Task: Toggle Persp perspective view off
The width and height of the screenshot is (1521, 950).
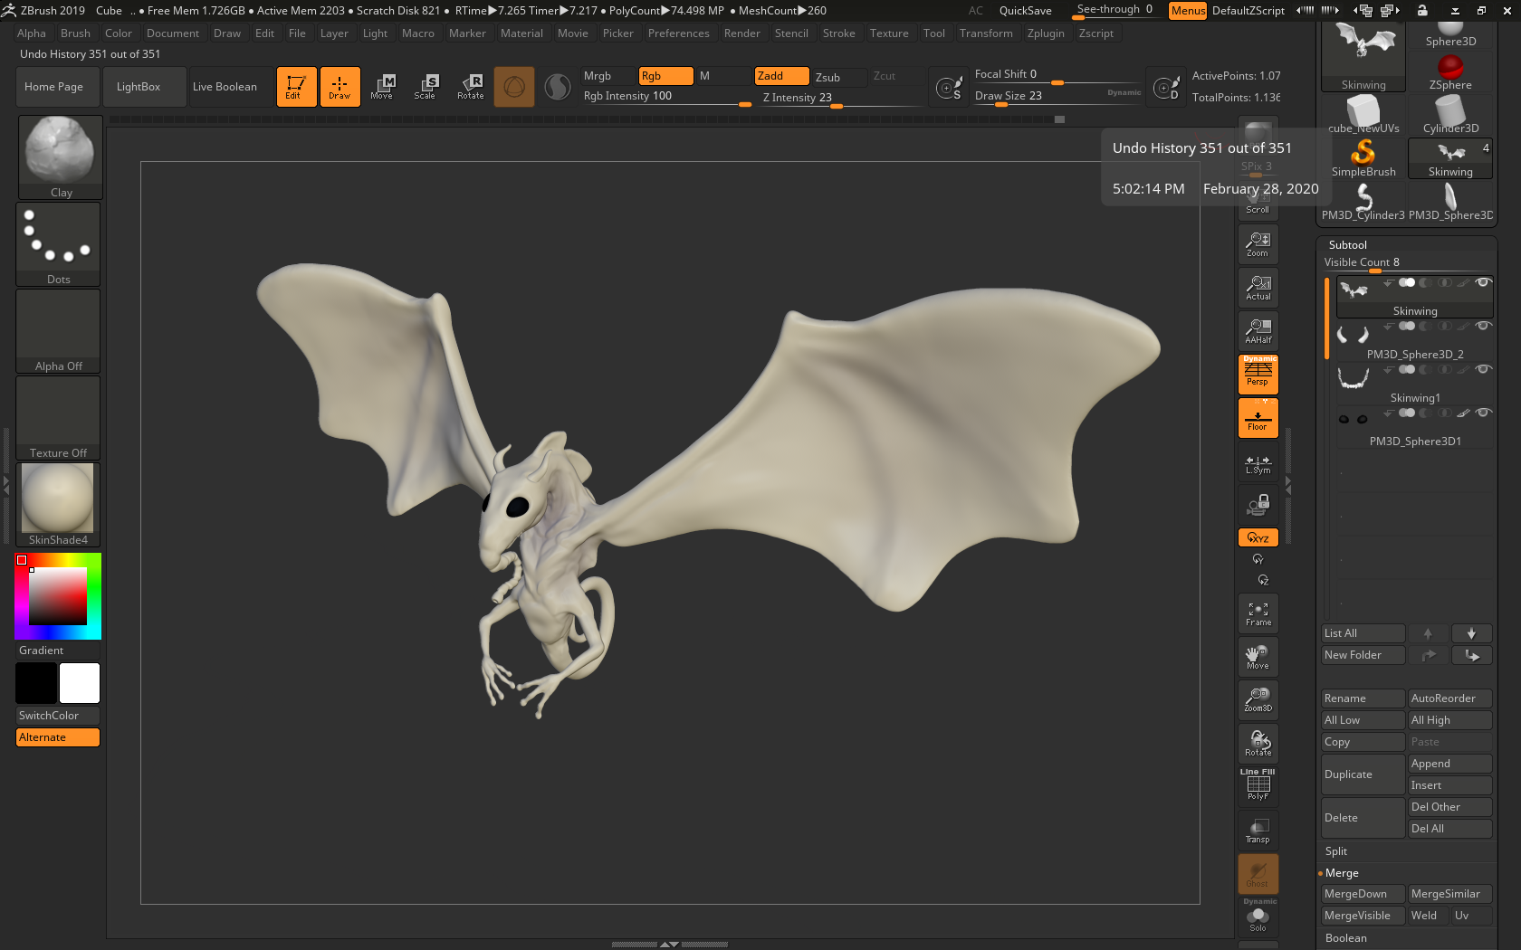Action: [1258, 374]
